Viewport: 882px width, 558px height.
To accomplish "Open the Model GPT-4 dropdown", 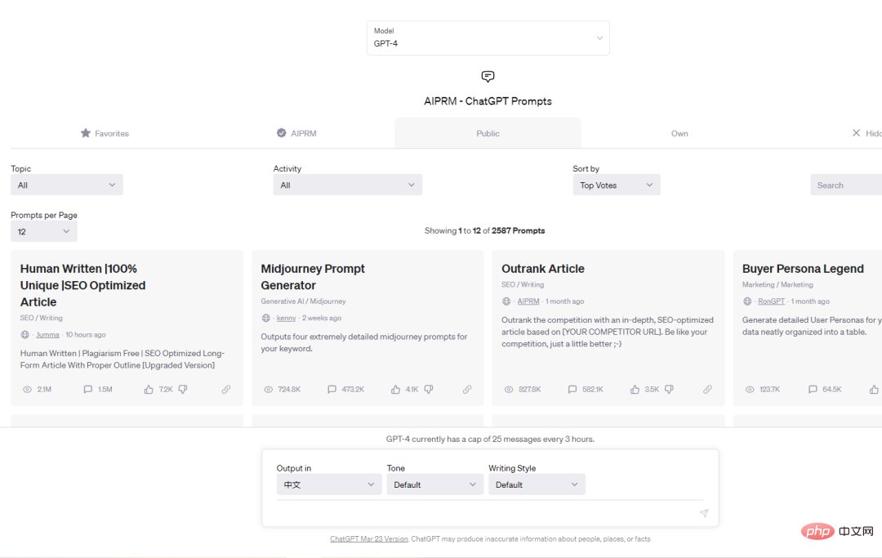I will (x=488, y=38).
